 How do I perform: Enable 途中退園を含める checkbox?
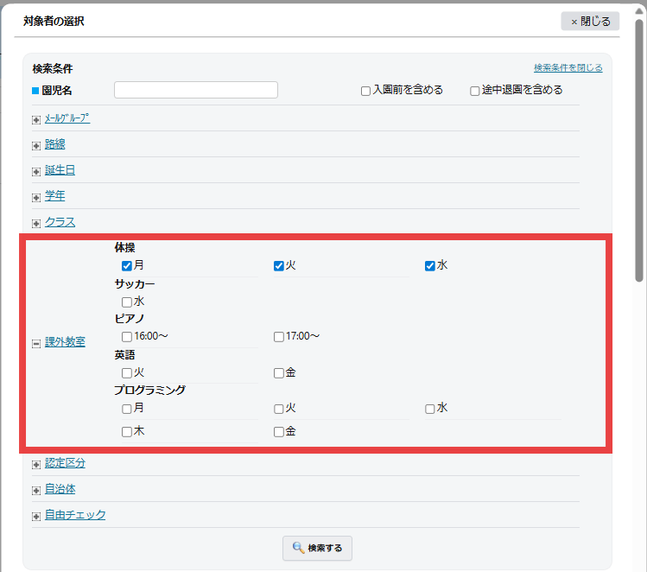pos(475,91)
